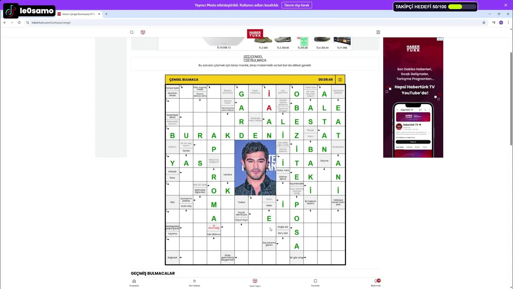Click the Hakkaya konan ham ipek clue

coord(338,202)
